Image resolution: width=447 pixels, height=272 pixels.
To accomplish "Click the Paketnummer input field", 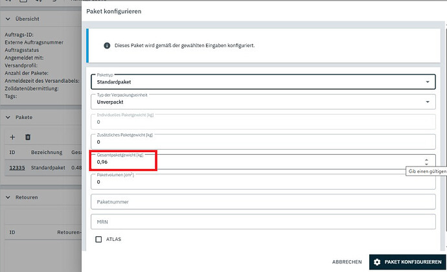I will click(x=263, y=202).
